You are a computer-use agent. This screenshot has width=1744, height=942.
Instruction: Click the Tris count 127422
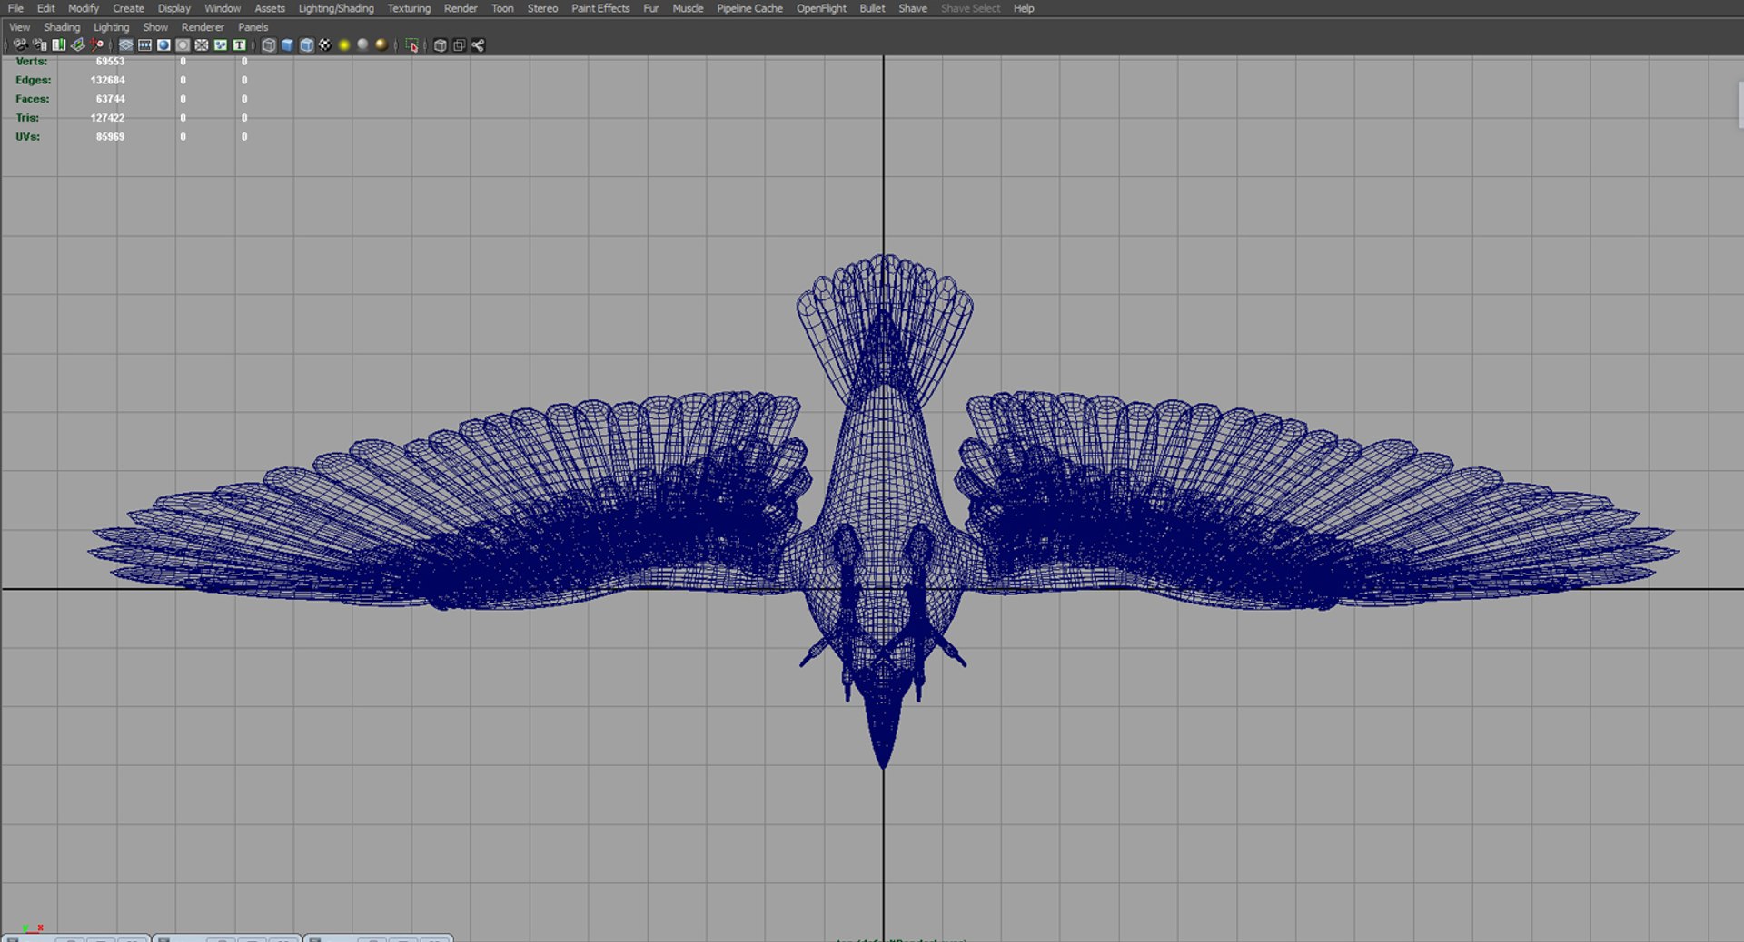[x=107, y=118]
